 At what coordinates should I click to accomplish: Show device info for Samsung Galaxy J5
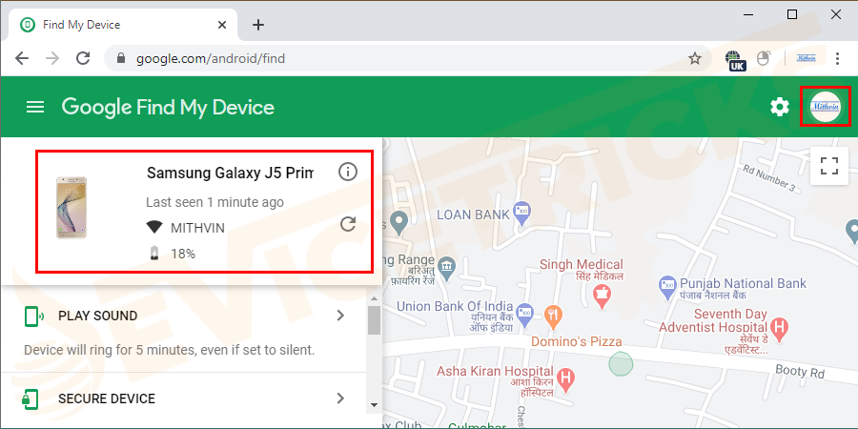pyautogui.click(x=347, y=172)
